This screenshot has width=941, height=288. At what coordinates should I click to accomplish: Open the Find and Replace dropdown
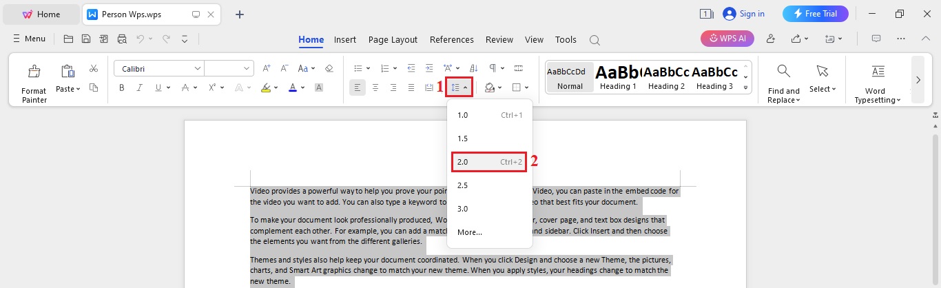tap(784, 95)
